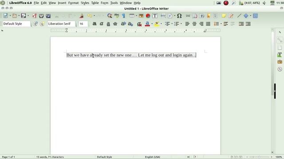This screenshot has width=284, height=159.
Task: Toggle the draw functions icon
Action: click(256, 16)
